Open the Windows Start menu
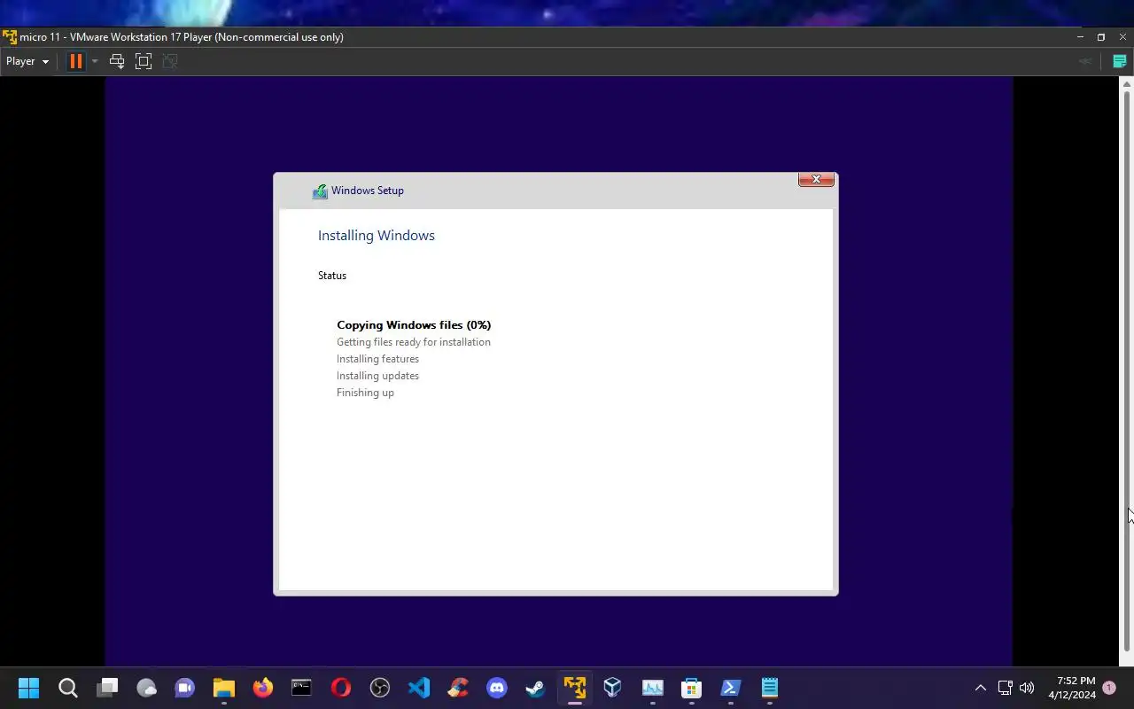This screenshot has width=1134, height=709. tap(28, 688)
